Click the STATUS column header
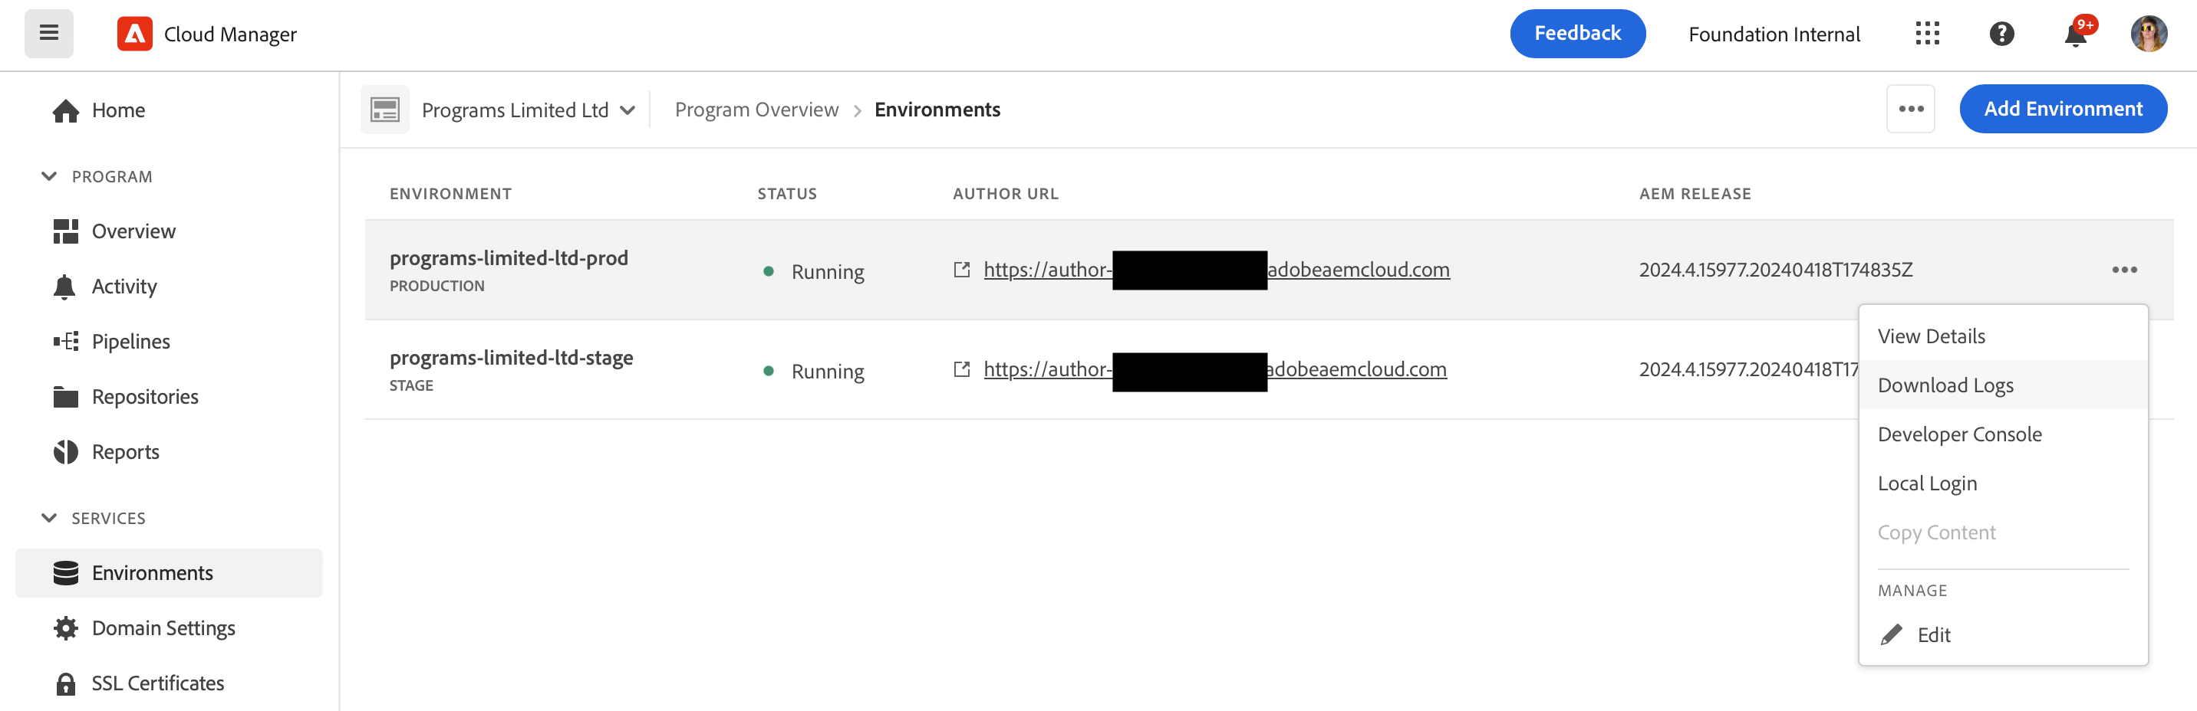Viewport: 2197px width, 711px height. coord(786,194)
